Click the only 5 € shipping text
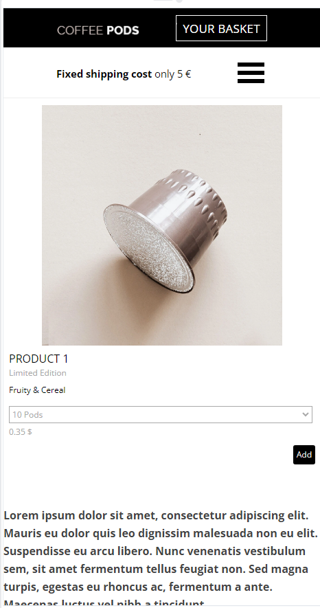The image size is (320, 608). (x=173, y=74)
